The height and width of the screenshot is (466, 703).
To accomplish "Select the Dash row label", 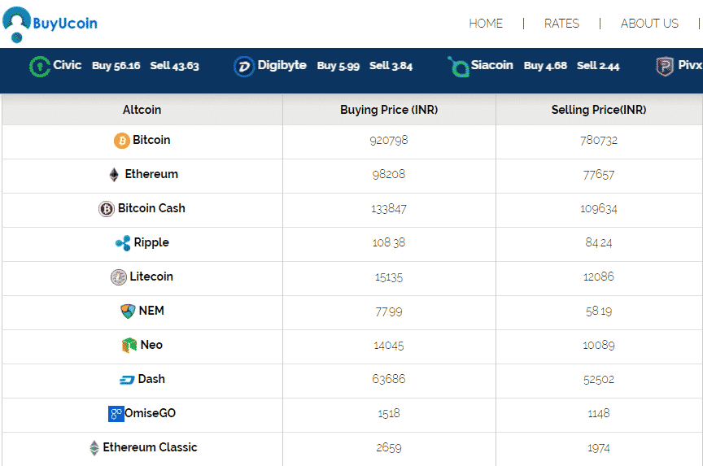I will tap(151, 379).
